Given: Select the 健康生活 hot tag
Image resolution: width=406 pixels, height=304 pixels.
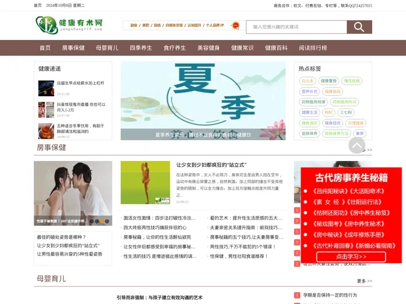Looking at the screenshot, I should (310, 113).
